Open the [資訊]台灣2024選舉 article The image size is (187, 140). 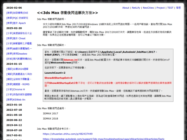point(17,69)
